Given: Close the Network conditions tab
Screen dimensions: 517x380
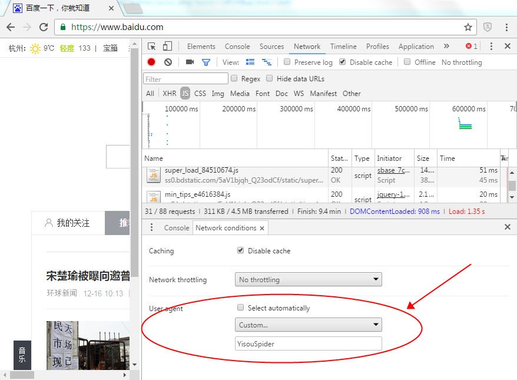Looking at the screenshot, I should [262, 228].
